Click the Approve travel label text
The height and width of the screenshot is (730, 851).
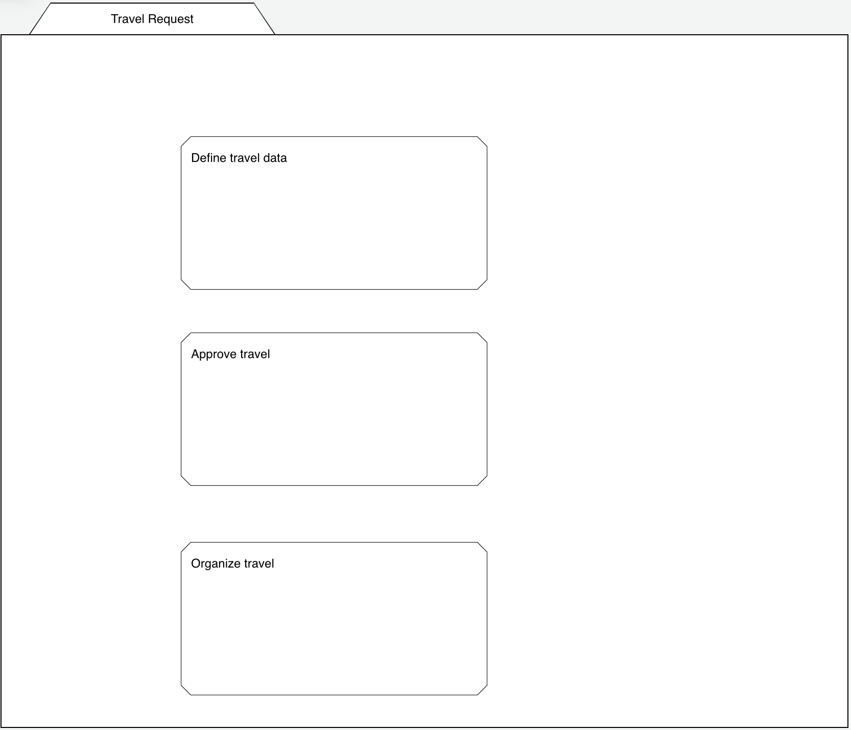[x=230, y=354]
